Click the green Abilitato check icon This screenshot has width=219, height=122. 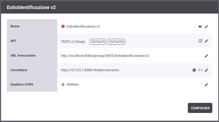tap(63, 85)
